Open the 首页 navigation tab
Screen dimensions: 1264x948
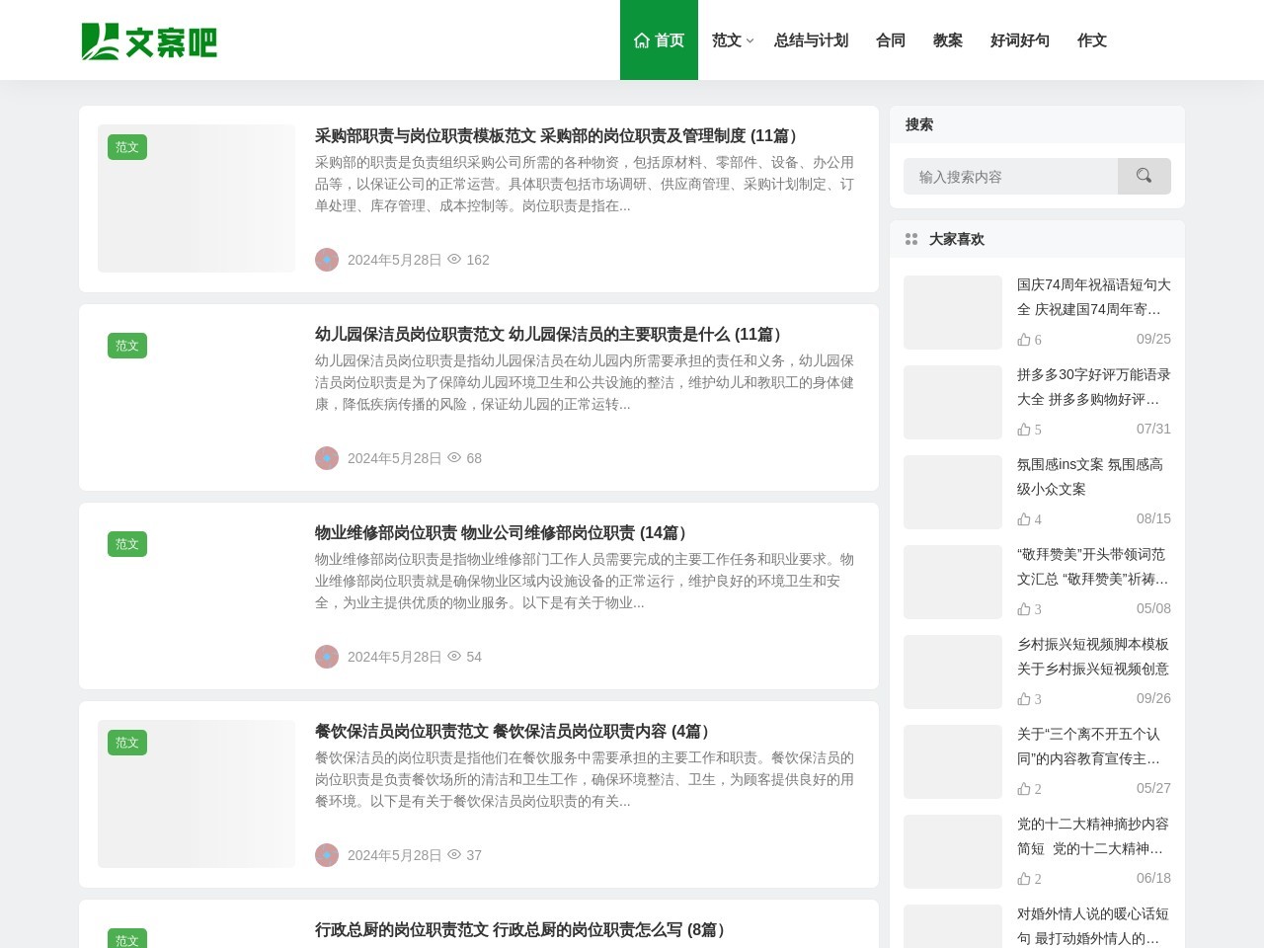(x=659, y=40)
